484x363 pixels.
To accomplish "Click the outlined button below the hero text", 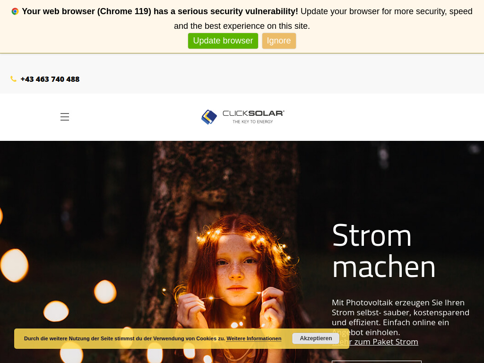I will coord(376,361).
